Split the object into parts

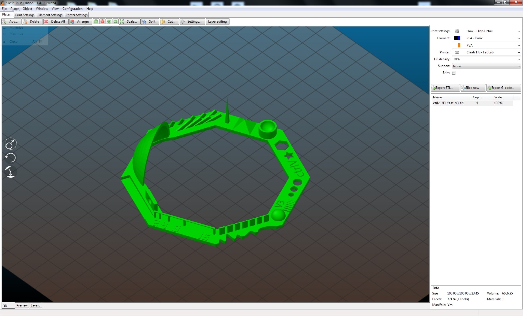coord(150,22)
